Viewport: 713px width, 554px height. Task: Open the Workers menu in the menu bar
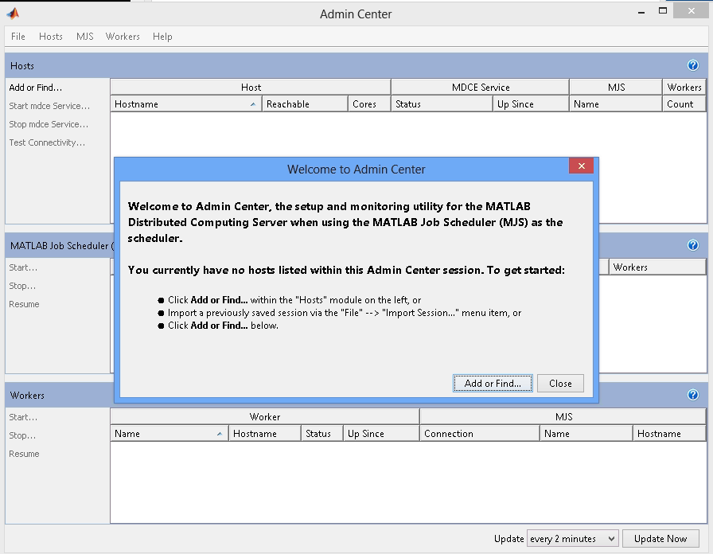tap(123, 37)
